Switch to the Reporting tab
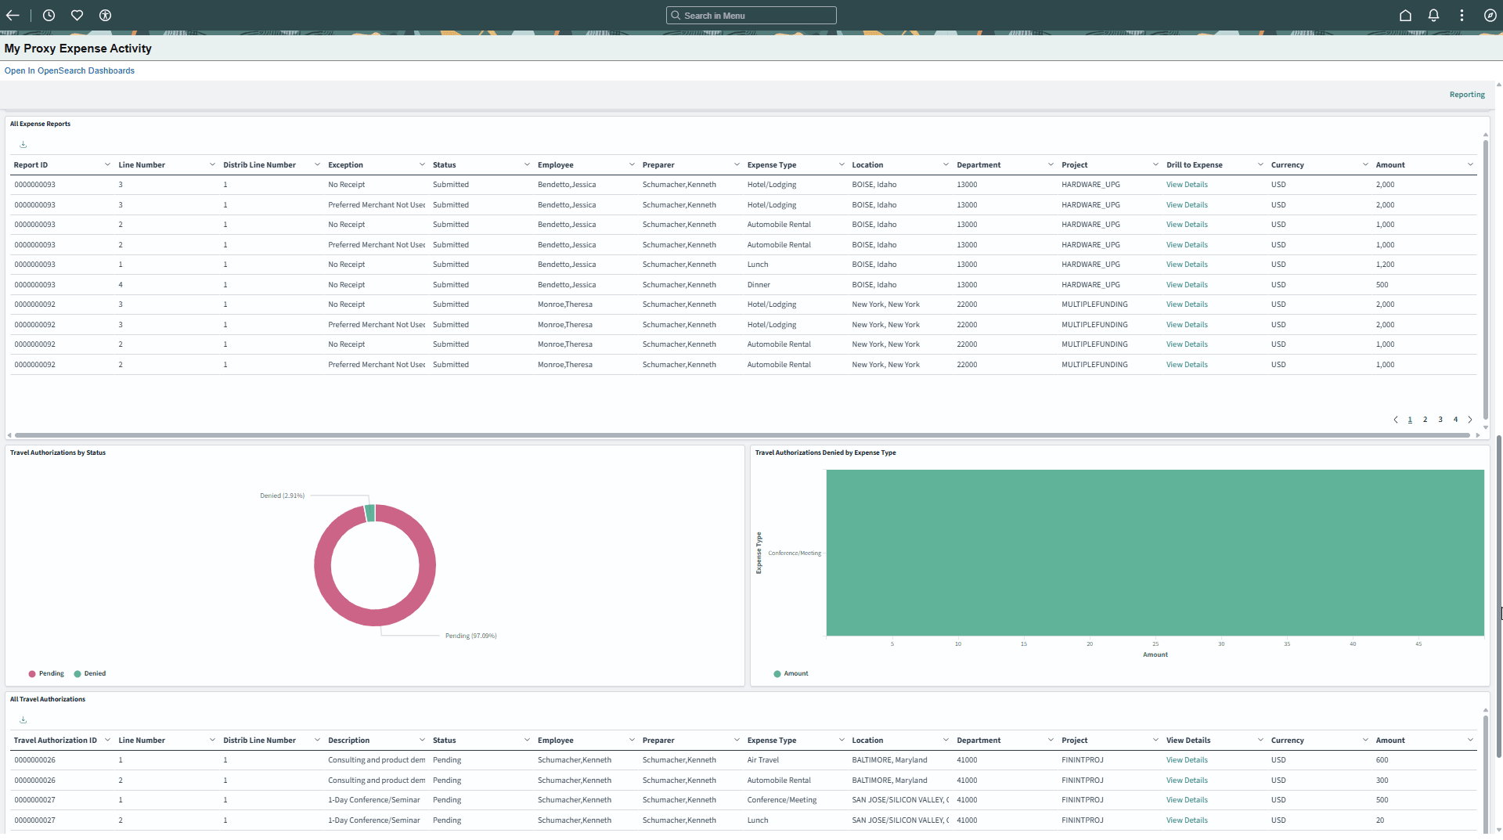 [x=1467, y=94]
